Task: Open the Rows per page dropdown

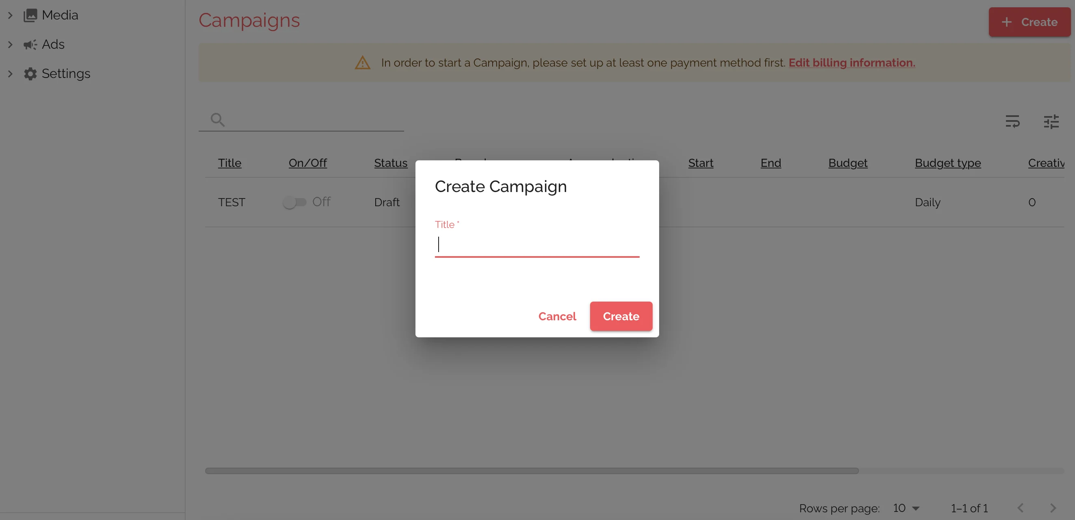Action: (x=906, y=508)
